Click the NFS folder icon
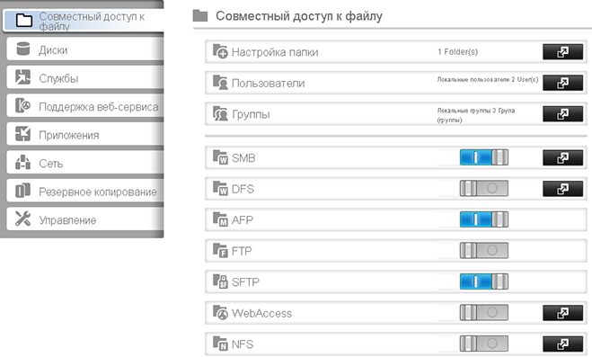The height and width of the screenshot is (357, 592). (x=220, y=344)
